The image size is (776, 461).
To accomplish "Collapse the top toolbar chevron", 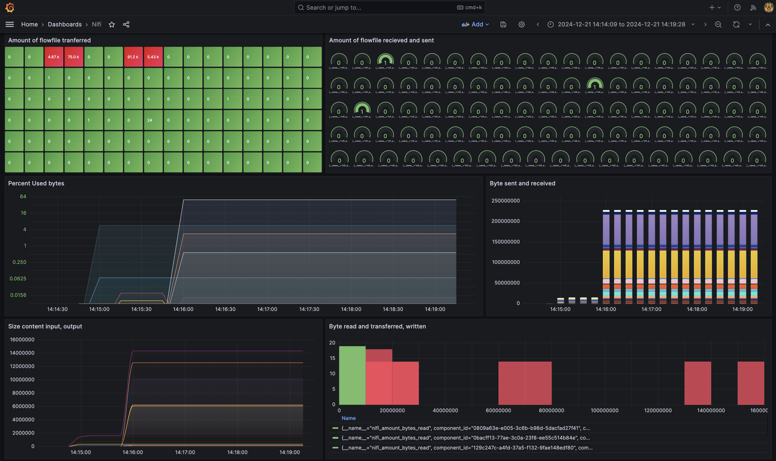I will tap(768, 25).
